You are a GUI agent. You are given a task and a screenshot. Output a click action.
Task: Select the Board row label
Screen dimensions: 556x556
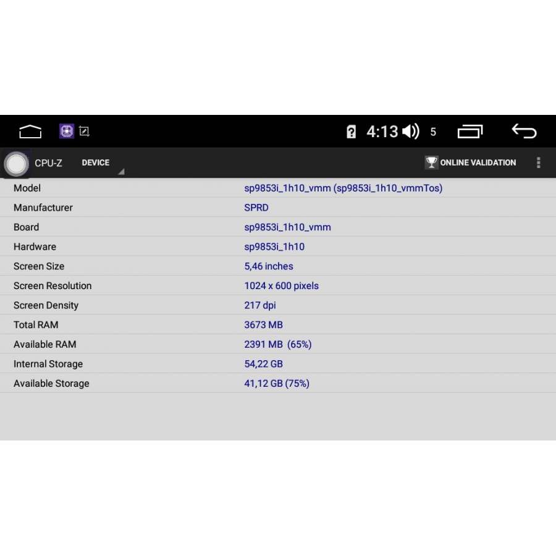tap(26, 227)
